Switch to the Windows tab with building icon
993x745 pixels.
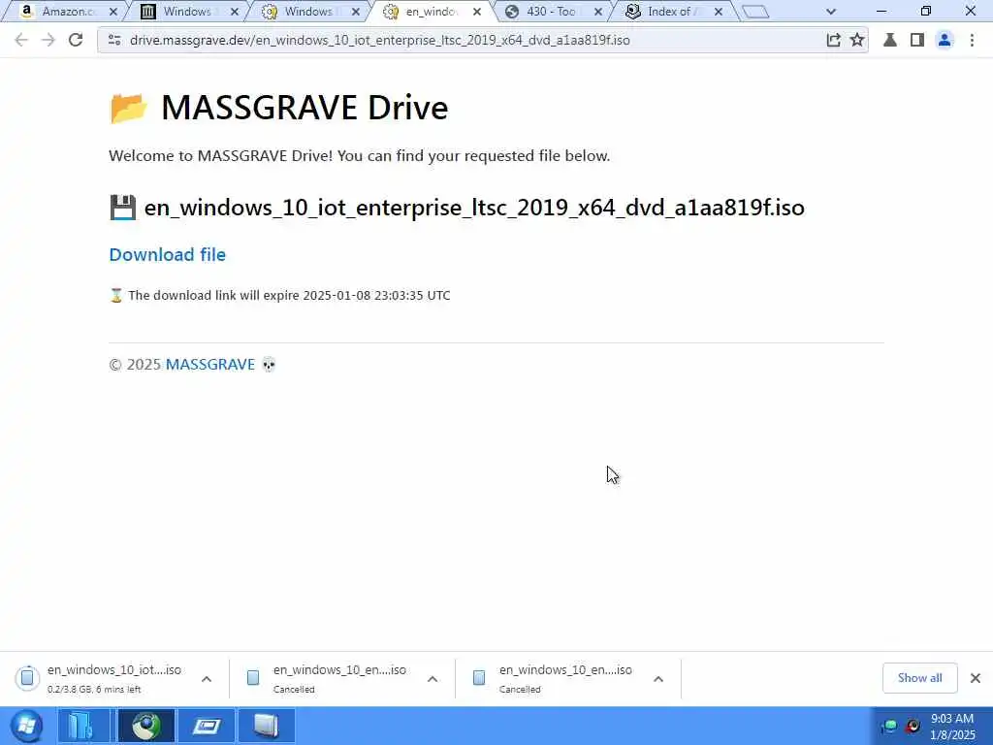[x=187, y=12]
